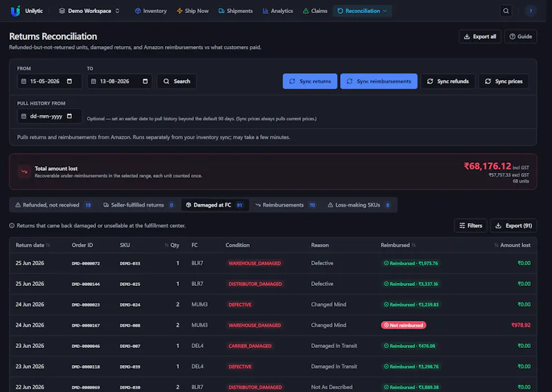Switch to Refunded, not received tab
Screen dimensions: 552x392
(x=53, y=205)
